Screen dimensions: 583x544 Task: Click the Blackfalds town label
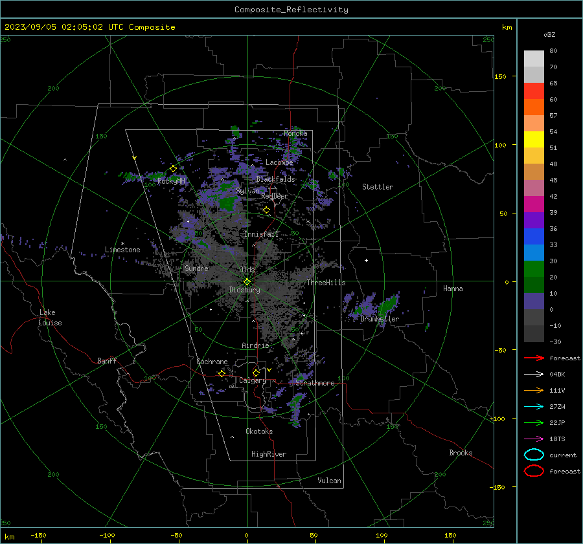click(x=275, y=179)
